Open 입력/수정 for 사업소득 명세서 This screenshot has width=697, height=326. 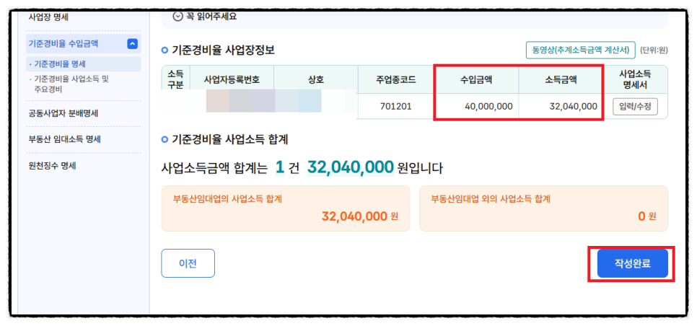[635, 107]
